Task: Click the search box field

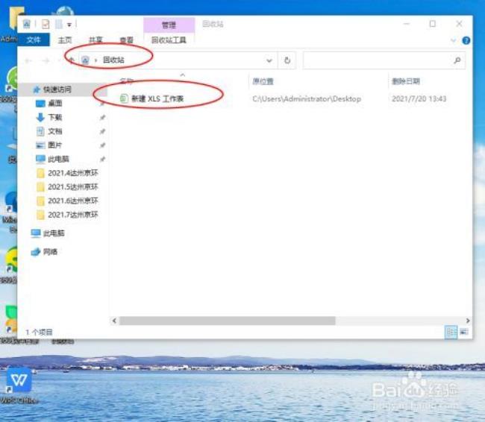Action: click(x=384, y=60)
